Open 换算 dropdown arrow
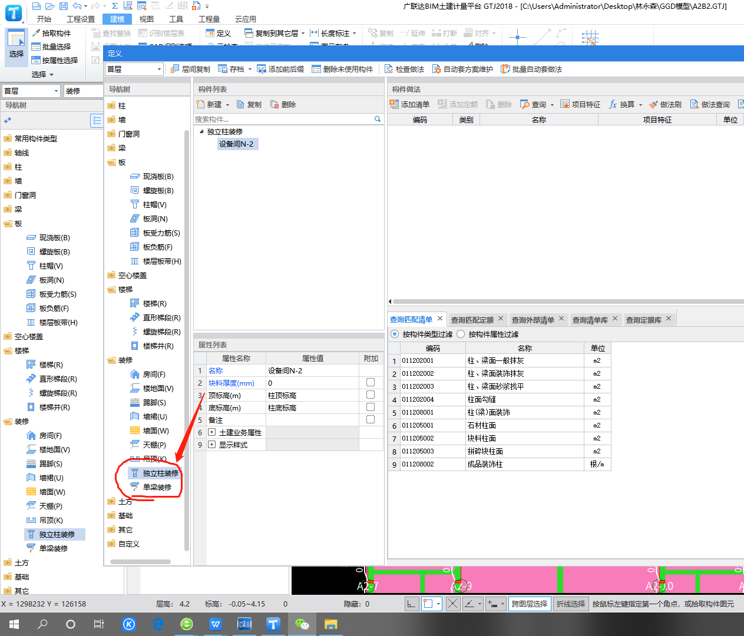 pyautogui.click(x=640, y=105)
